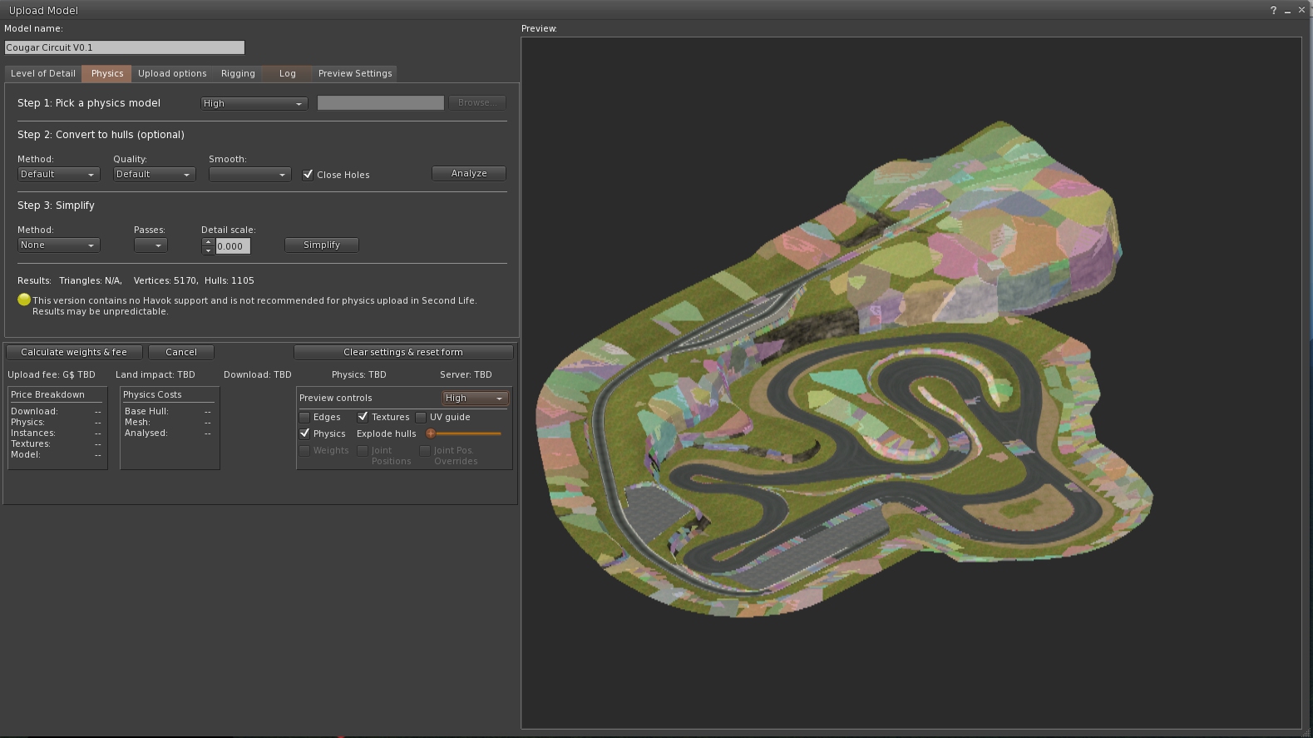Enable the UV guide checkbox
Image resolution: width=1313 pixels, height=738 pixels.
click(421, 417)
